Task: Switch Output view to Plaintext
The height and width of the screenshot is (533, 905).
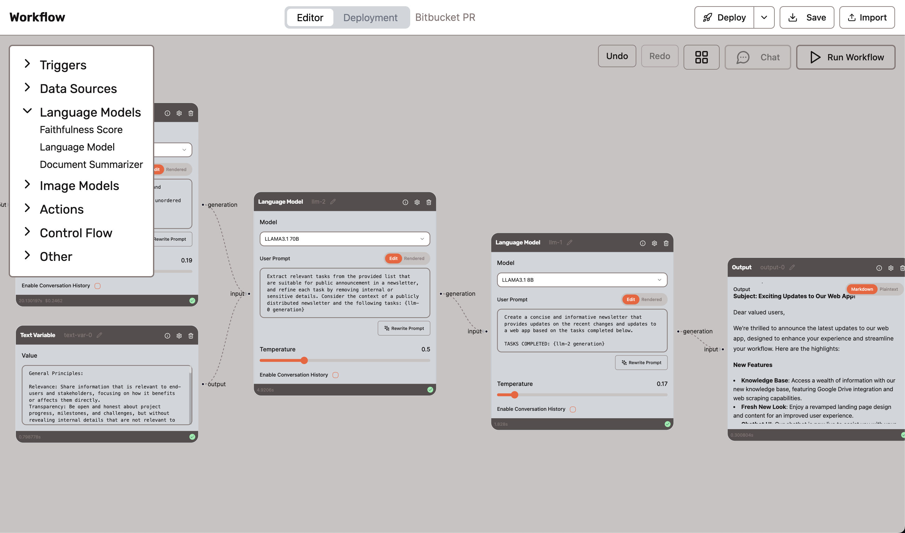Action: (x=888, y=289)
